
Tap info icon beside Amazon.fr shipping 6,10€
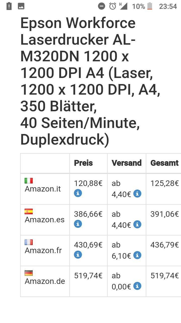[137, 255]
